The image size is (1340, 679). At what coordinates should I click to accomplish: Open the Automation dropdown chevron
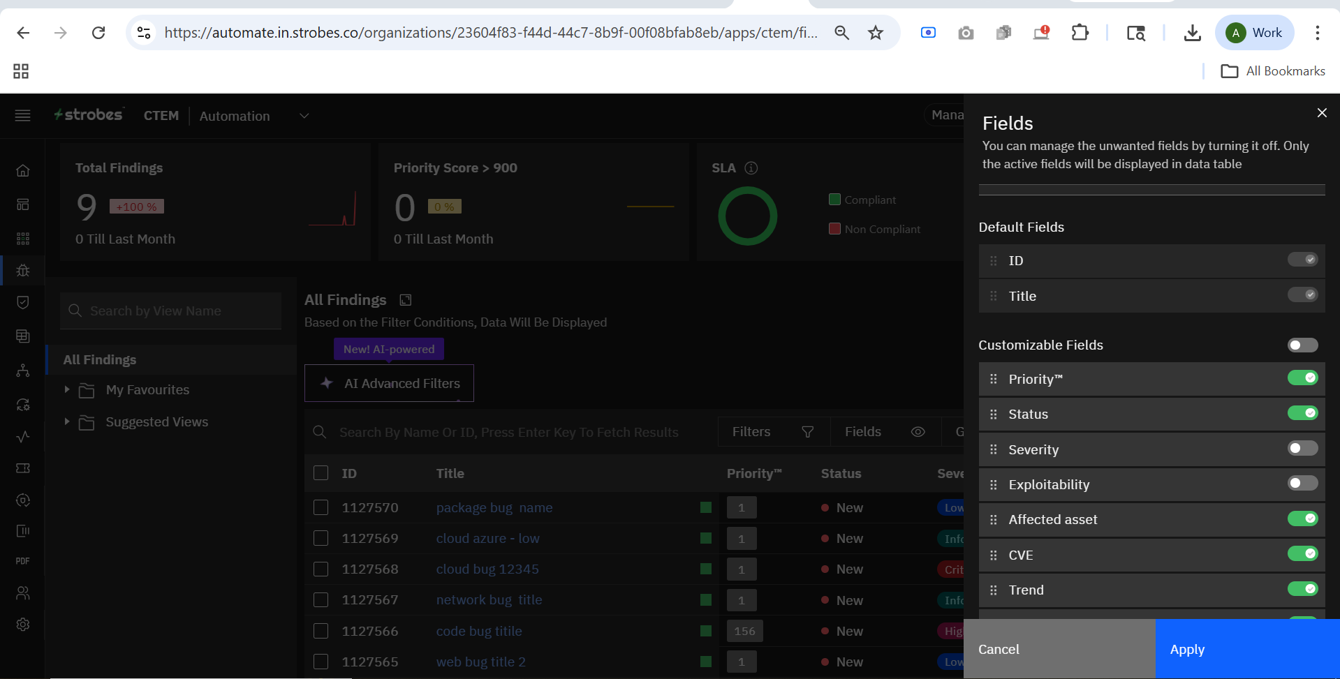[304, 116]
